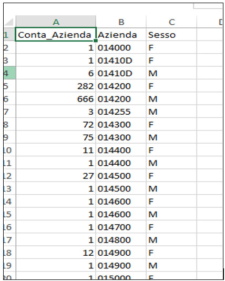Select row 4 header
This screenshot has height=281, width=225.
pos(9,73)
